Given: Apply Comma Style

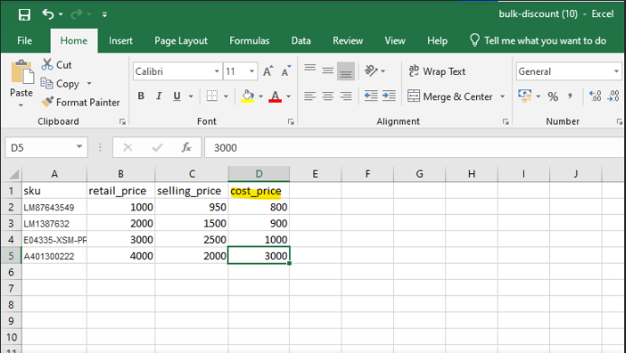Looking at the screenshot, I should pyautogui.click(x=570, y=97).
